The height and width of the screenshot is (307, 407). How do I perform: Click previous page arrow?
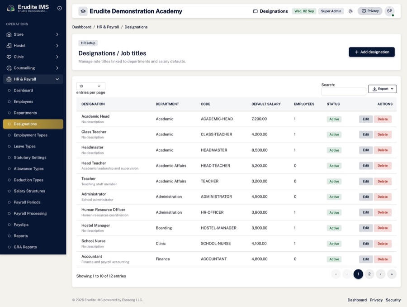(x=347, y=274)
